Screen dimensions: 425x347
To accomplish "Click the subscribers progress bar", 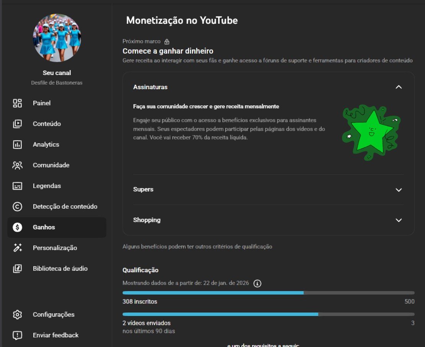I will click(x=268, y=293).
